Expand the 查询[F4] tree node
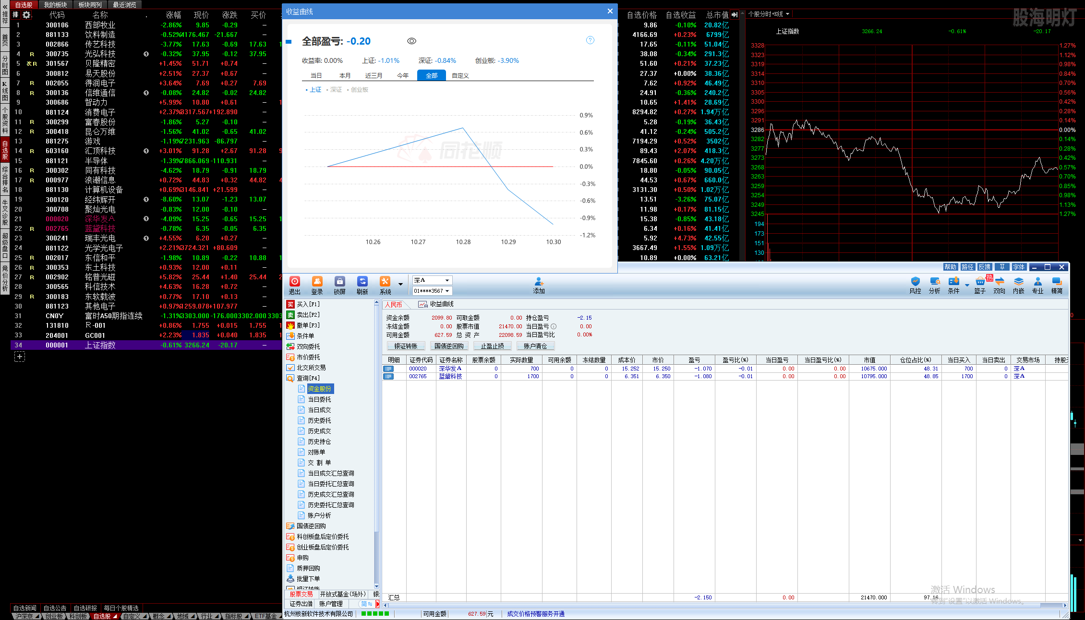The height and width of the screenshot is (620, 1085). (x=303, y=378)
